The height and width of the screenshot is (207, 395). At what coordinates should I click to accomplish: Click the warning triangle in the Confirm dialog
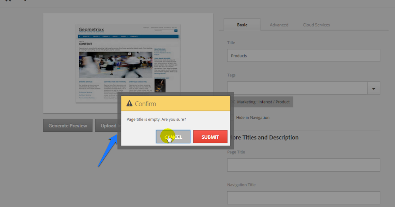pyautogui.click(x=129, y=103)
